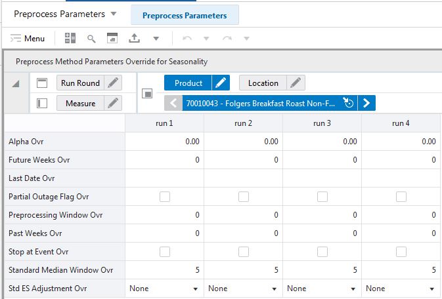The height and width of the screenshot is (299, 442).
Task: Edit Product with its pencil icon
Action: 221,83
